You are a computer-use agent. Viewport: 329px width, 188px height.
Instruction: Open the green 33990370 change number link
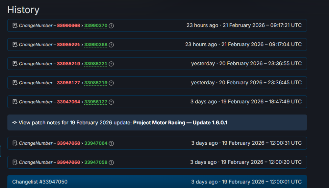pos(96,26)
